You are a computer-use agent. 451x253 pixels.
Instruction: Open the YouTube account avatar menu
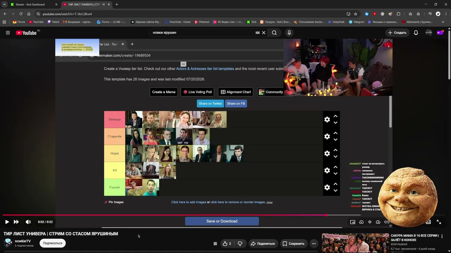click(x=429, y=33)
